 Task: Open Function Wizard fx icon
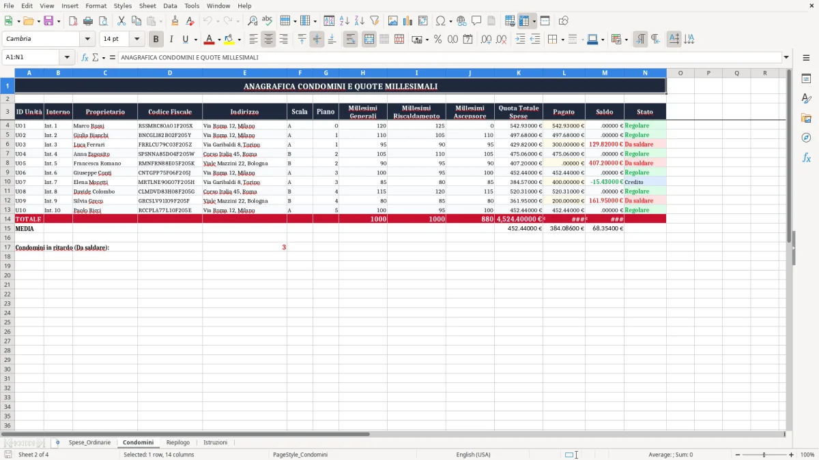click(85, 57)
